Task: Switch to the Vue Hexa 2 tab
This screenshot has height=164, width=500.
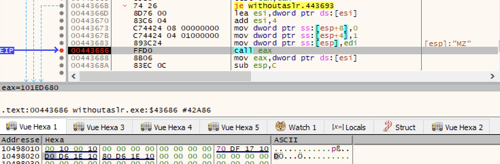Action: pyautogui.click(x=457, y=127)
